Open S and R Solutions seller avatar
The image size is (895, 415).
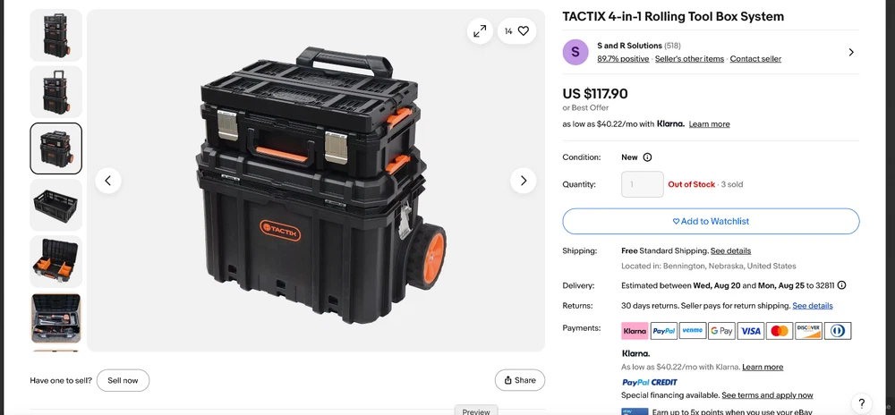(575, 53)
